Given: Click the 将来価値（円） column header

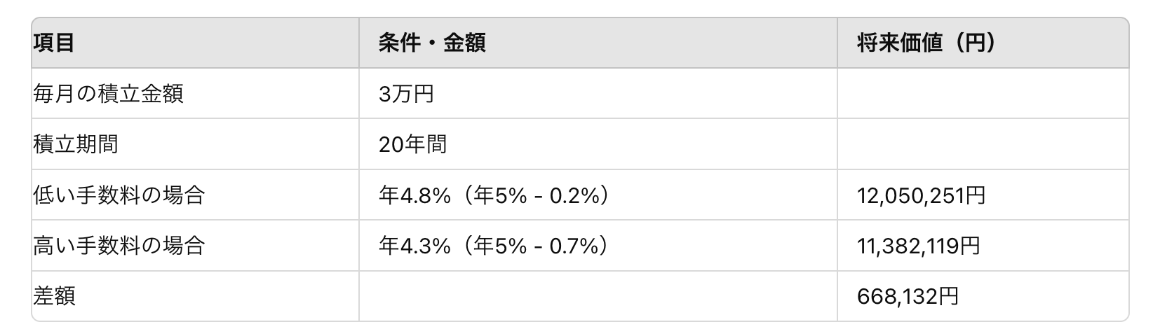Looking at the screenshot, I should [926, 43].
